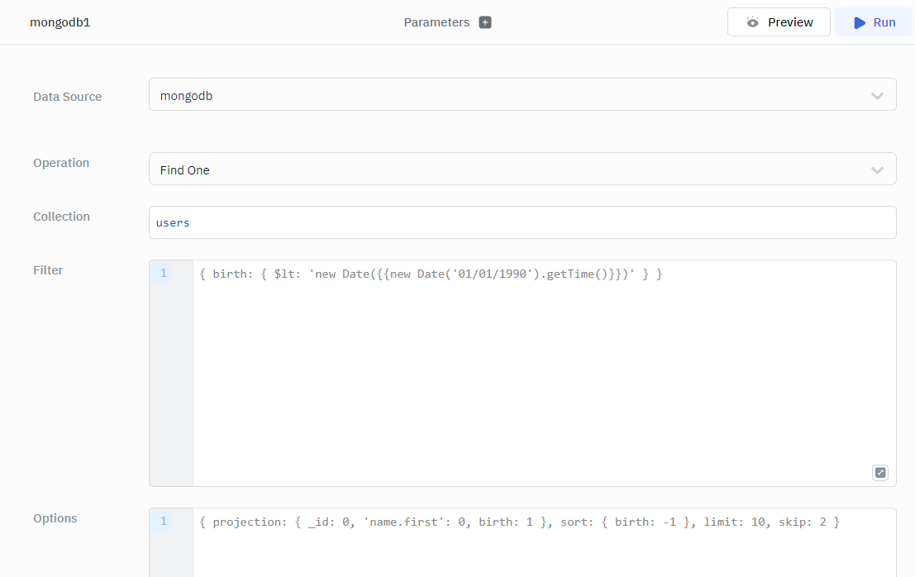The width and height of the screenshot is (915, 577).
Task: Click the plus icon beside Parameters
Action: click(485, 22)
